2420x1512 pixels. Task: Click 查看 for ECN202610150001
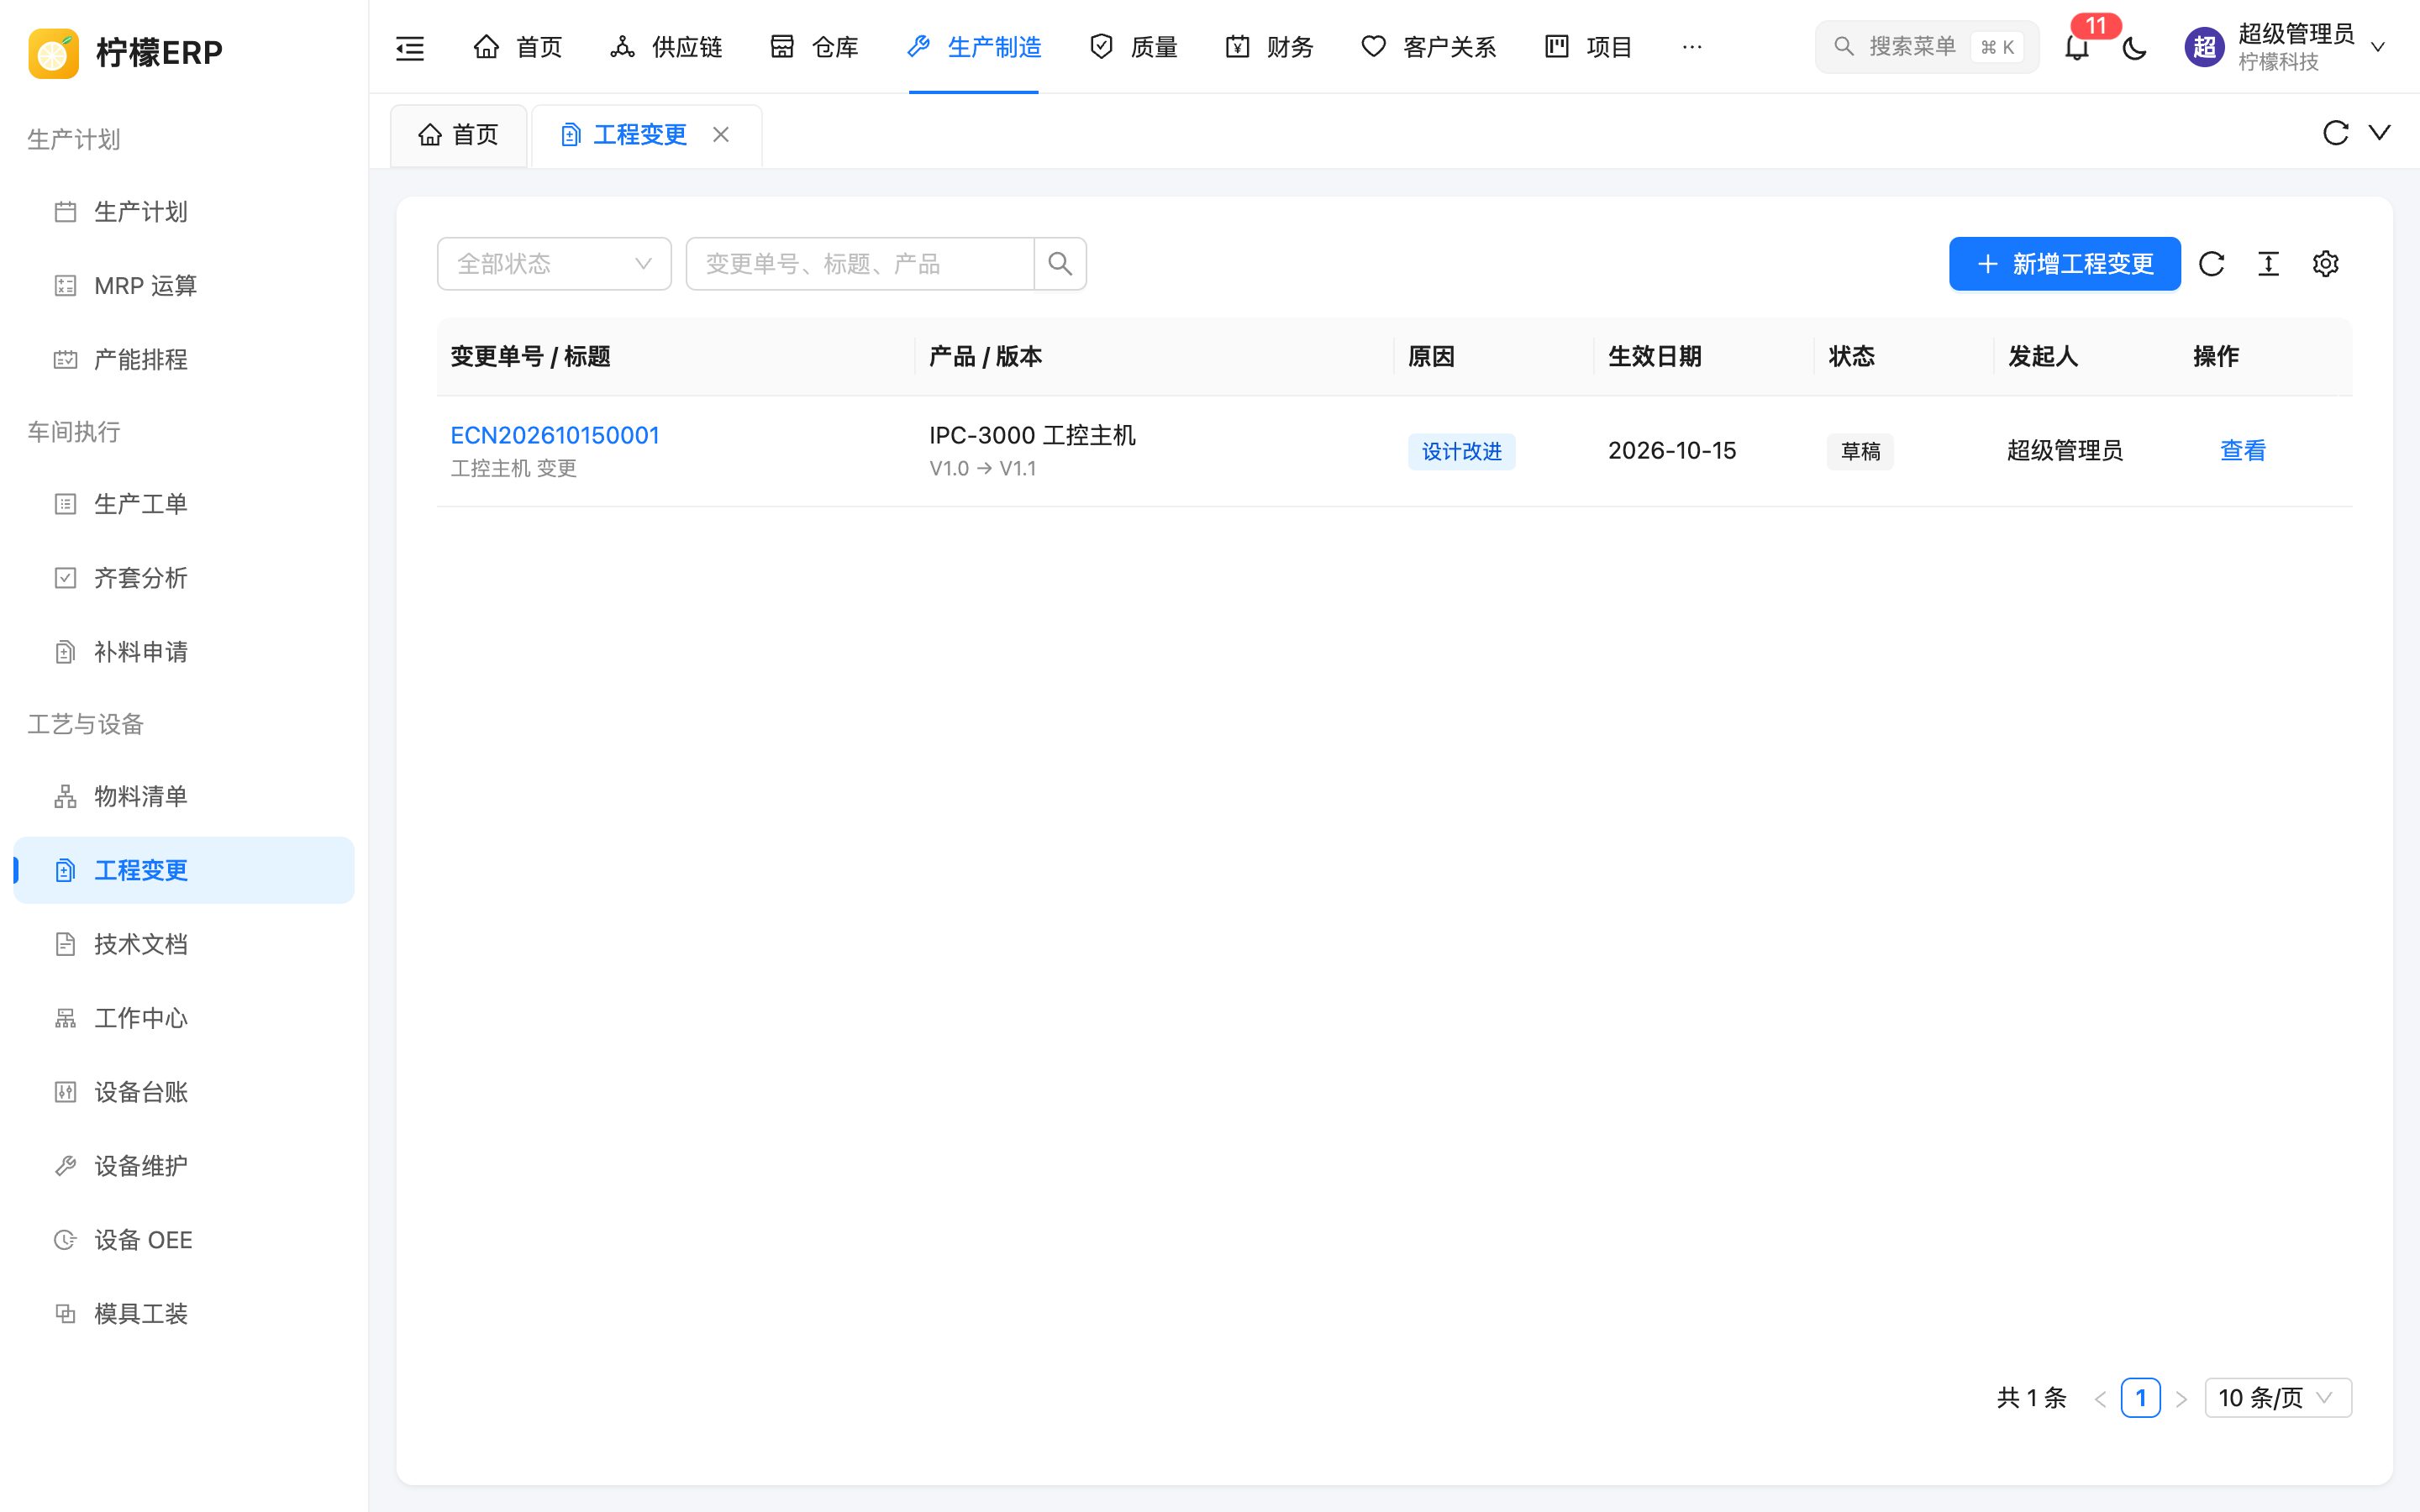click(2243, 451)
